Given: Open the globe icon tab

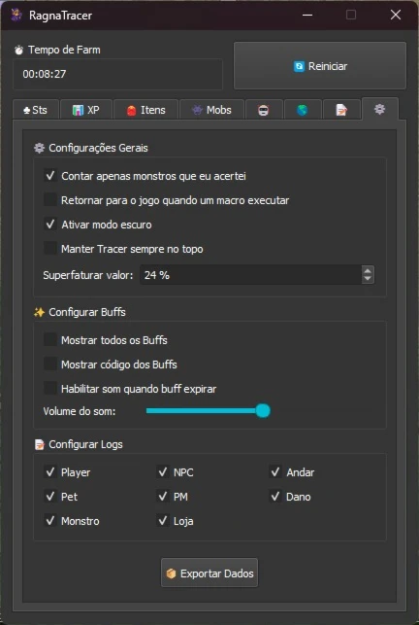Looking at the screenshot, I should point(303,110).
